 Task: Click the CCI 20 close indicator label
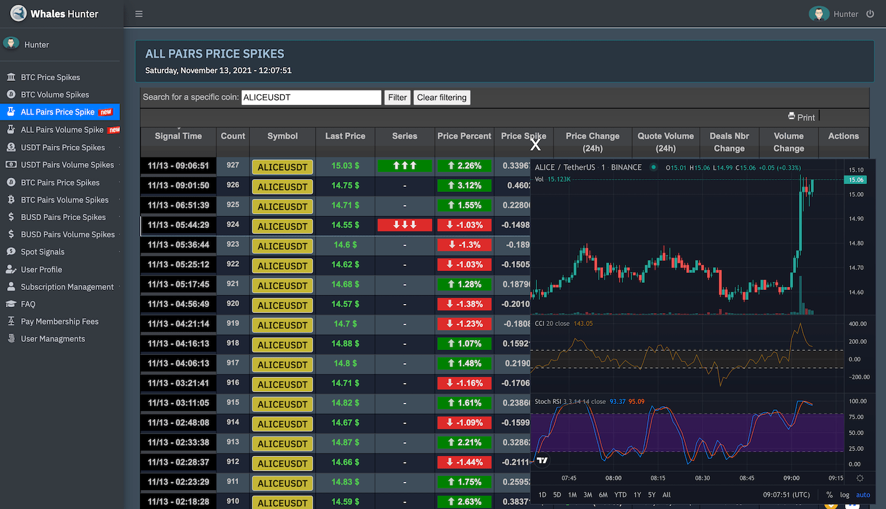point(552,324)
